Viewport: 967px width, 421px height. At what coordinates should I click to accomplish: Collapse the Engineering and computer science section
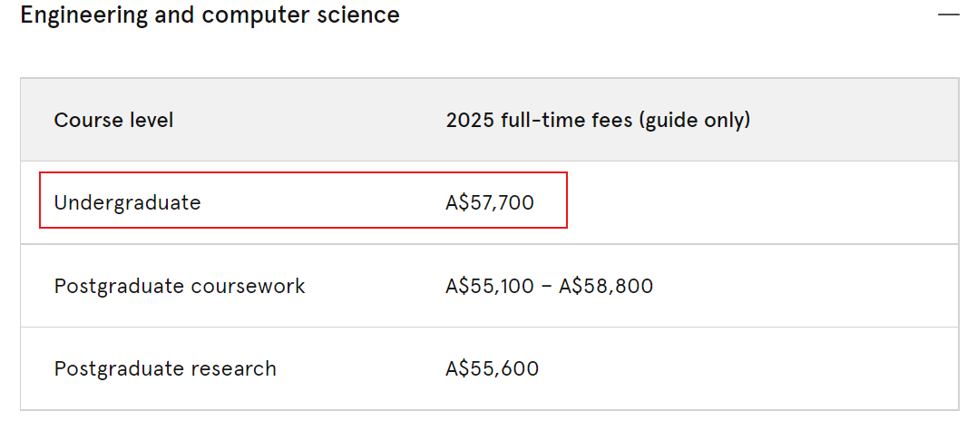click(x=949, y=15)
